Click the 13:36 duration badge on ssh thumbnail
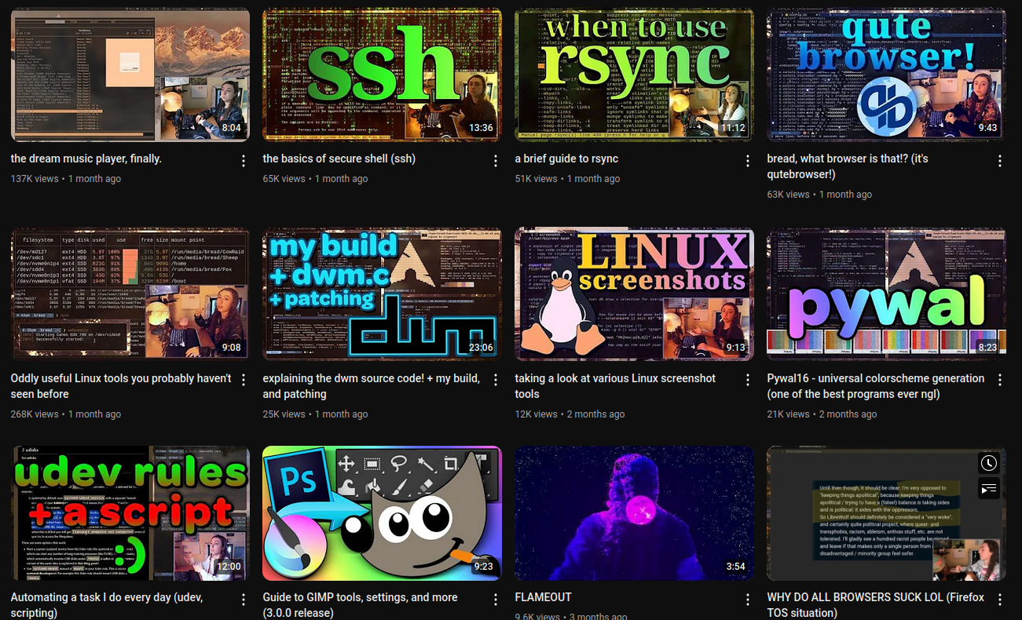 pos(481,128)
